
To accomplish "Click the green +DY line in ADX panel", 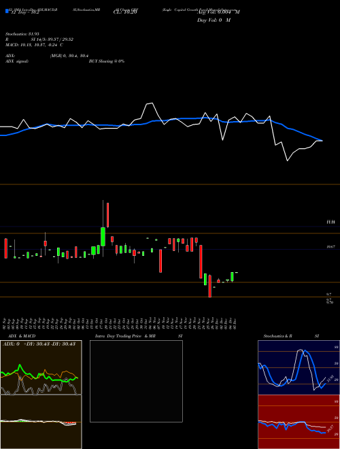I will tap(20, 365).
